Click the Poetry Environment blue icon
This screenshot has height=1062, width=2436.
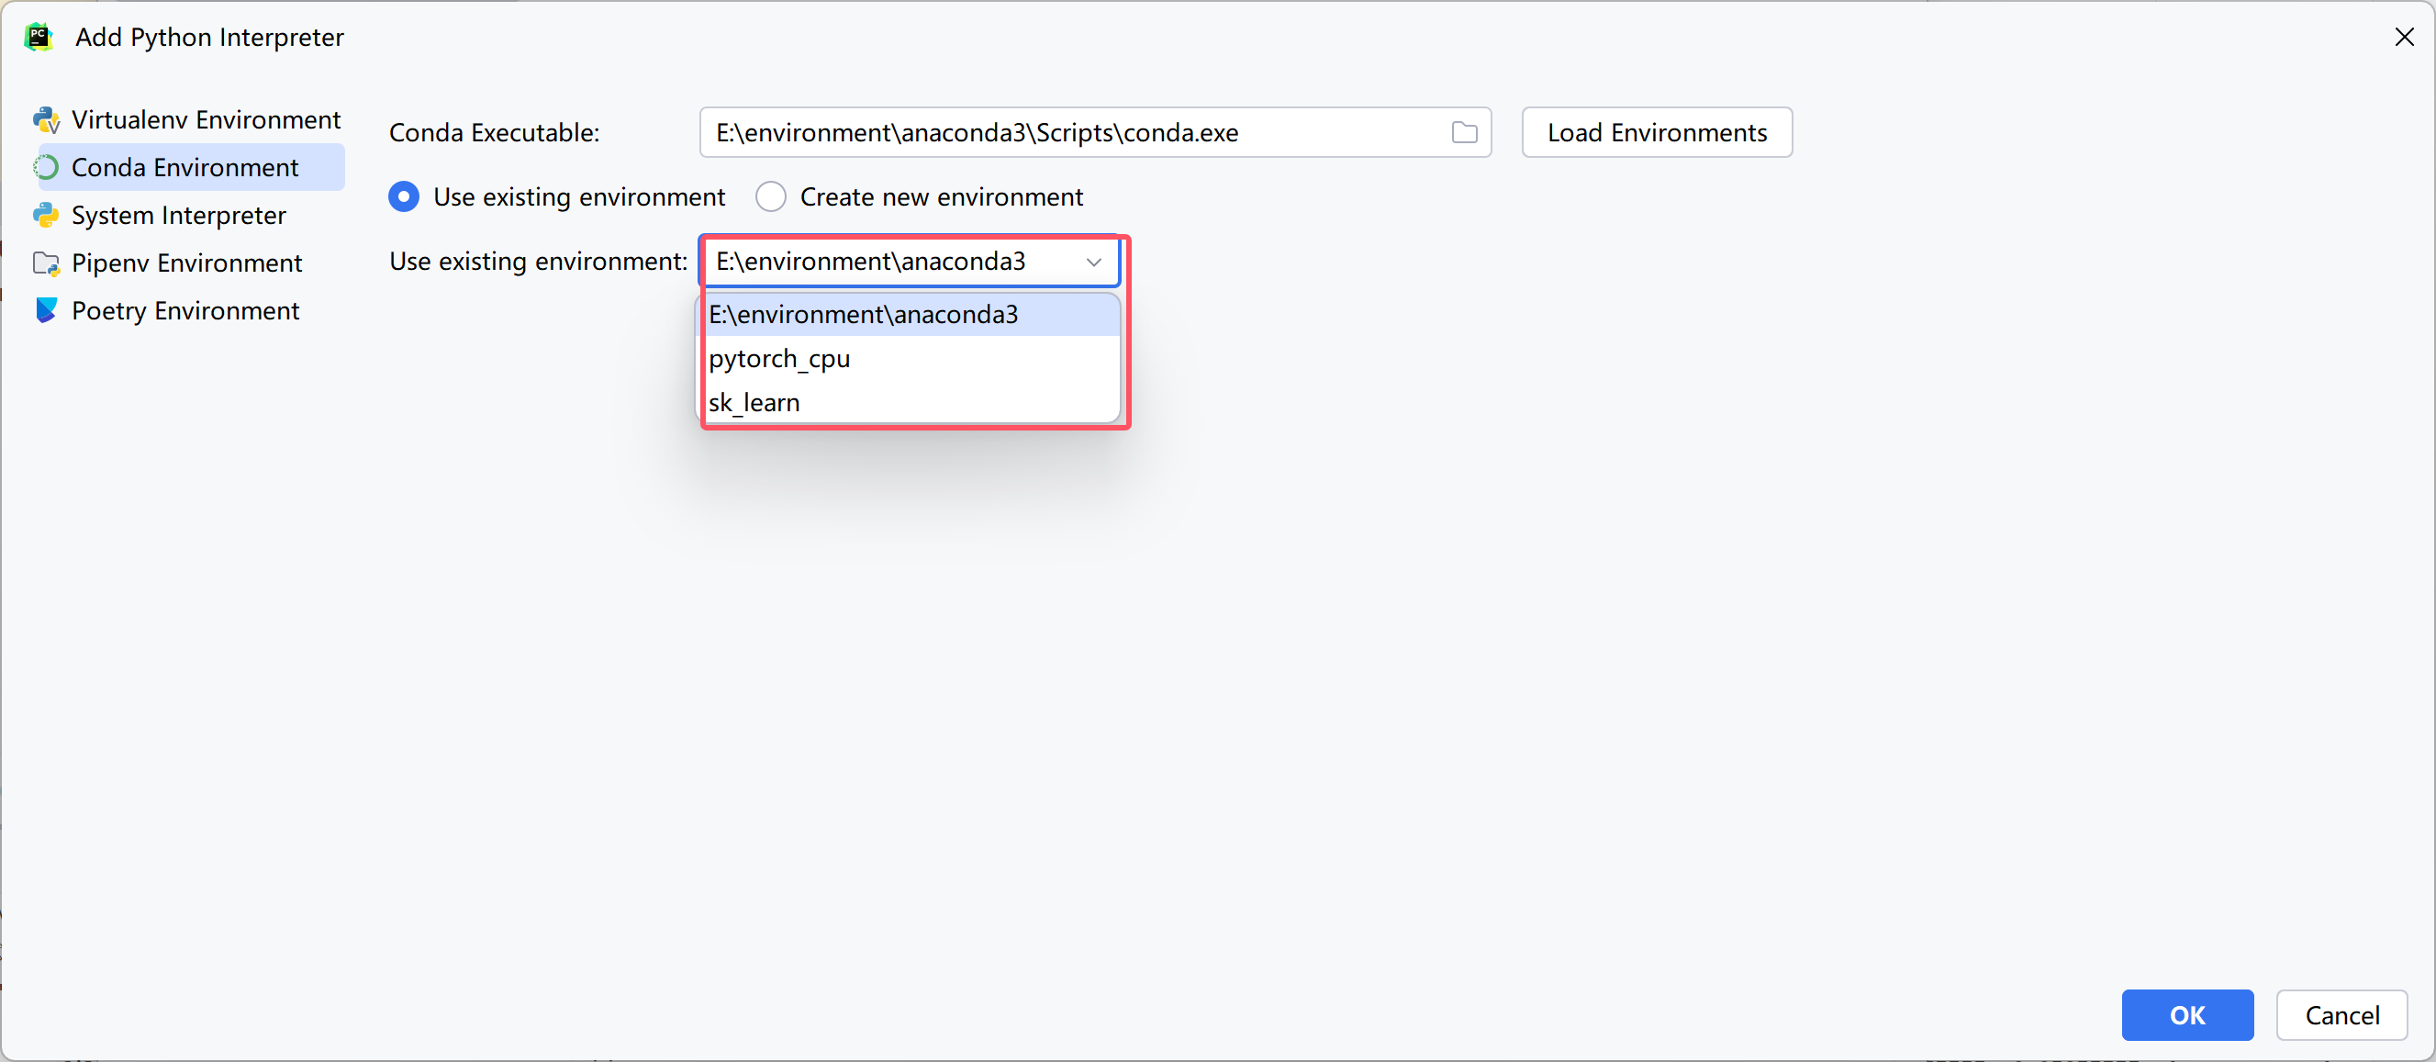46,310
